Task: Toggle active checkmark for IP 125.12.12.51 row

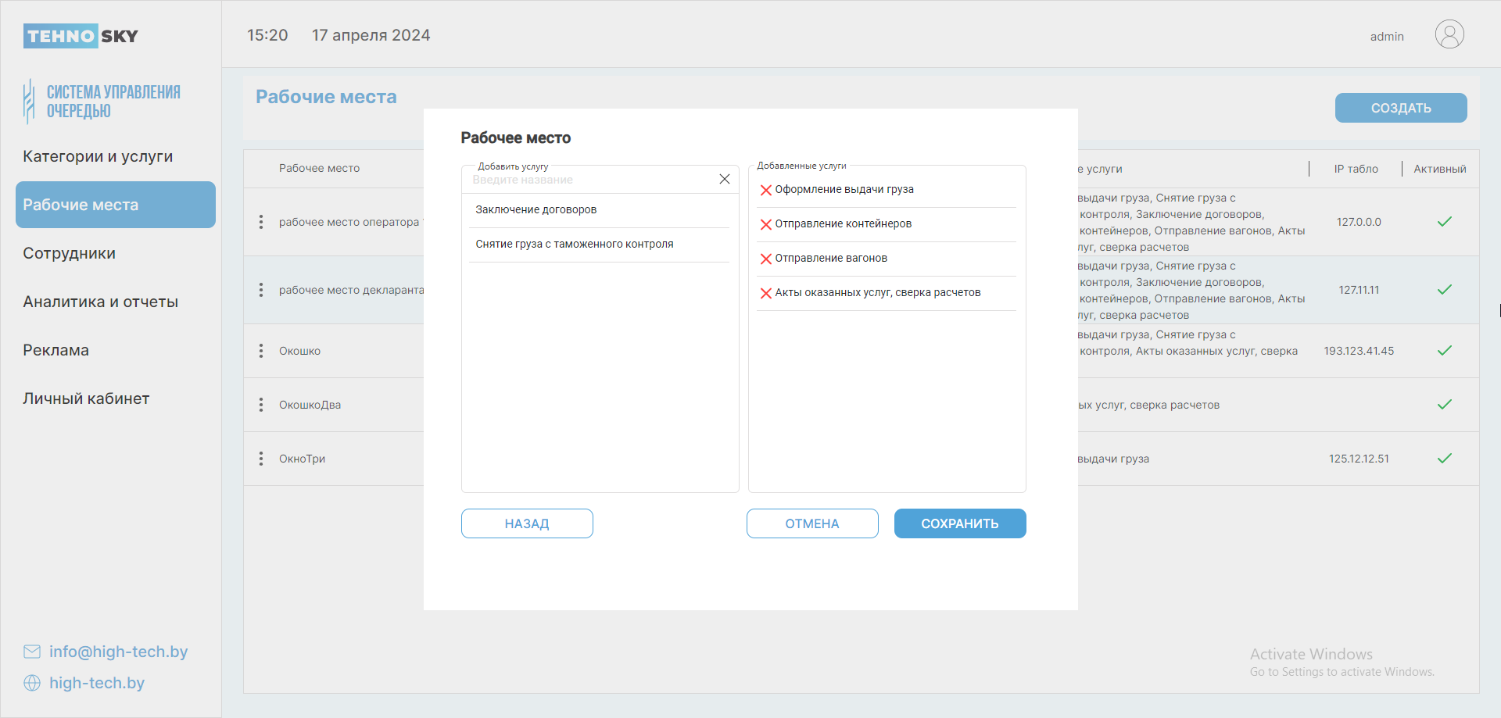Action: [x=1444, y=459]
